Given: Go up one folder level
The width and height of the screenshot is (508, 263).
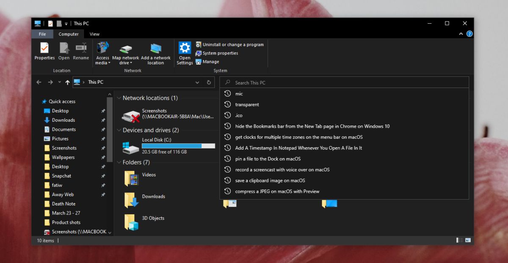Looking at the screenshot, I should [67, 82].
